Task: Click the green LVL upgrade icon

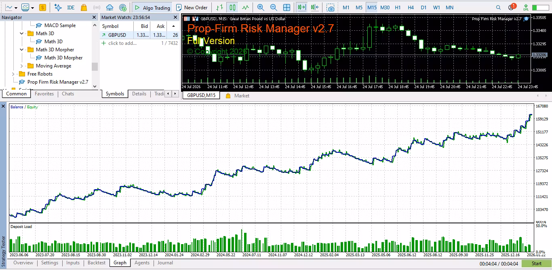Action: tap(526, 7)
